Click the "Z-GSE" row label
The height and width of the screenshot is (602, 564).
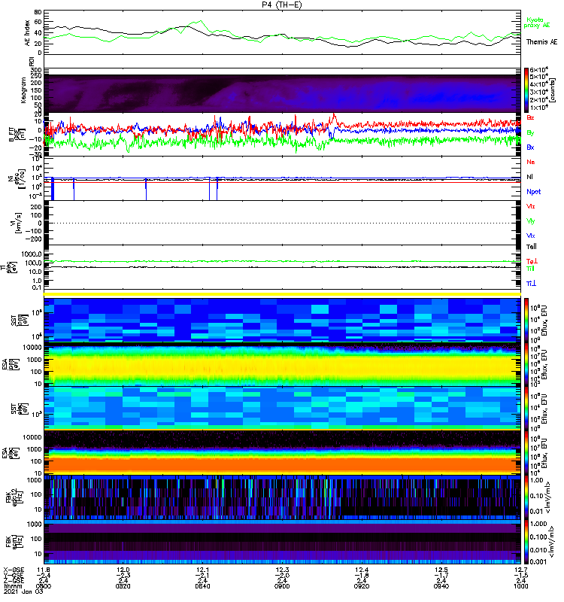[14, 581]
